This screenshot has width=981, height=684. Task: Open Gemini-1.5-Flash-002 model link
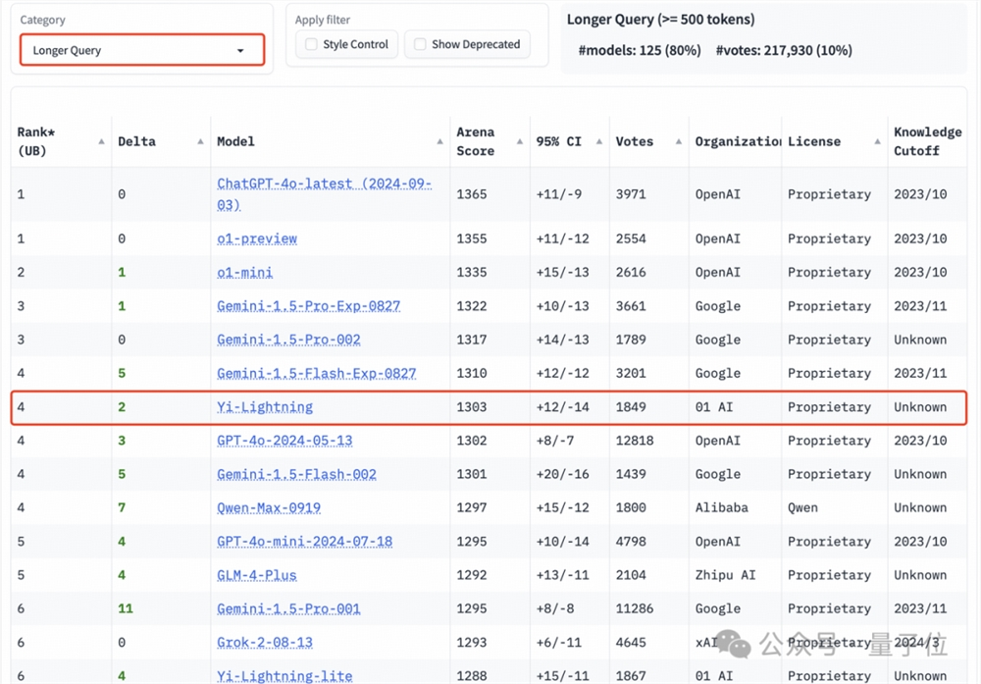coord(296,474)
